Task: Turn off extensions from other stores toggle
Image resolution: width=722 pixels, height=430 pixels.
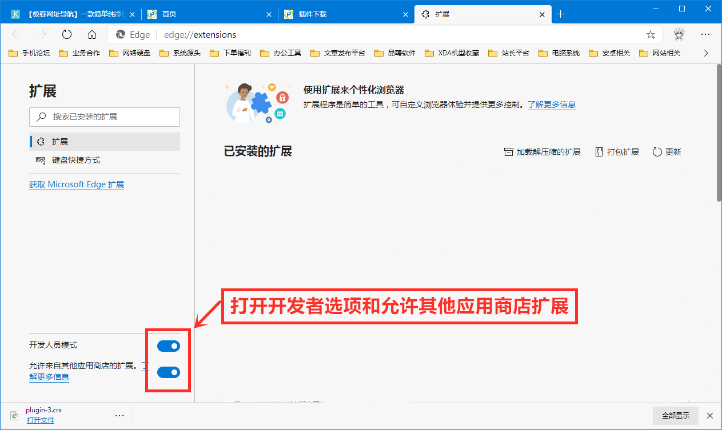Action: click(169, 372)
